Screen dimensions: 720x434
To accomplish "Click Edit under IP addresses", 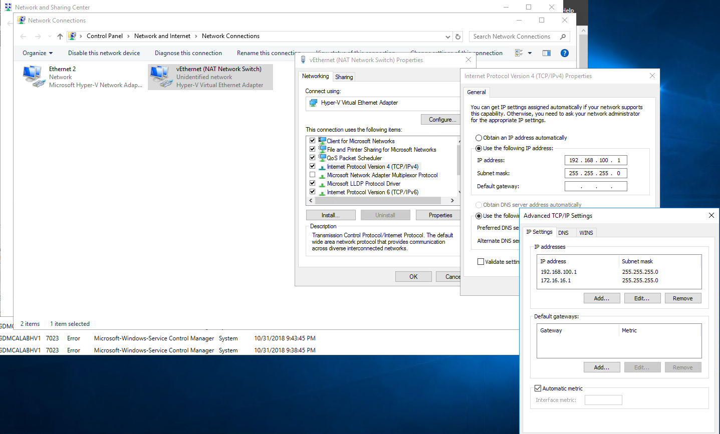I will point(642,298).
